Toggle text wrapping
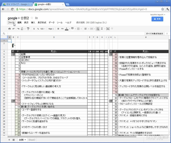Image resolution: width=171 pixels, height=143 pixels. pyautogui.click(x=98, y=29)
